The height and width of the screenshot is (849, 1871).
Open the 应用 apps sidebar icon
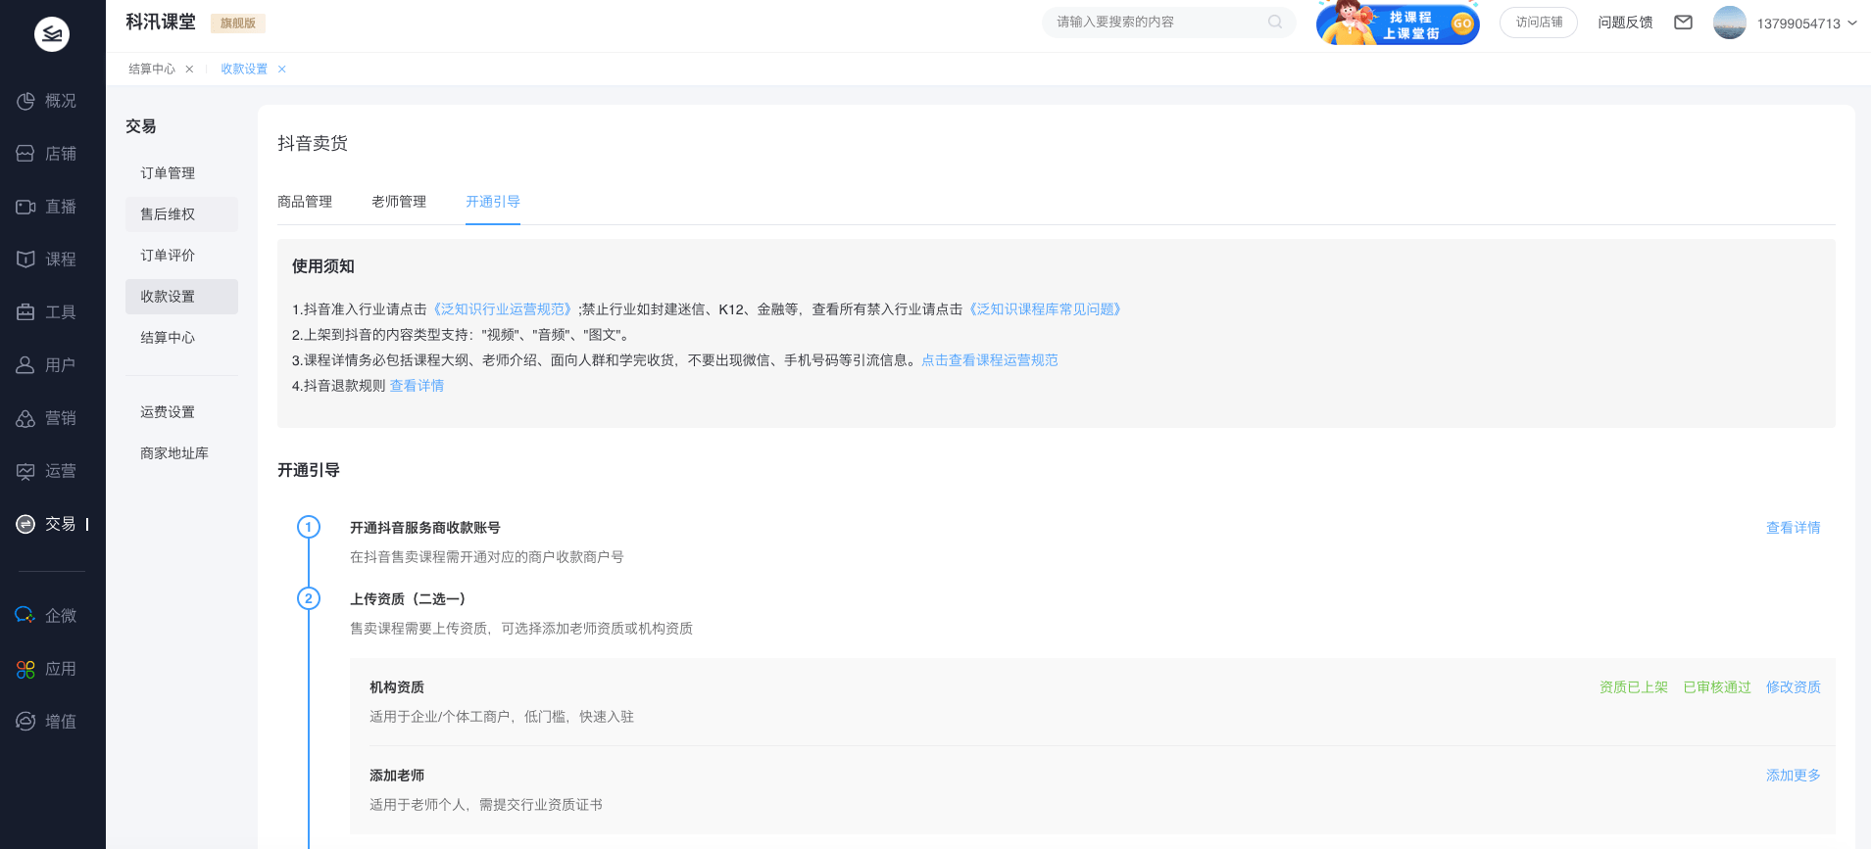tap(25, 669)
